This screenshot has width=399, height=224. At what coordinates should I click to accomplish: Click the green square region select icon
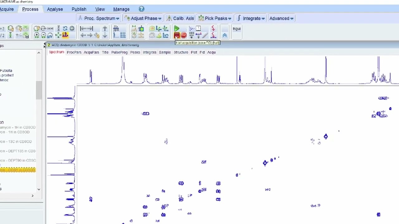(x=141, y=29)
